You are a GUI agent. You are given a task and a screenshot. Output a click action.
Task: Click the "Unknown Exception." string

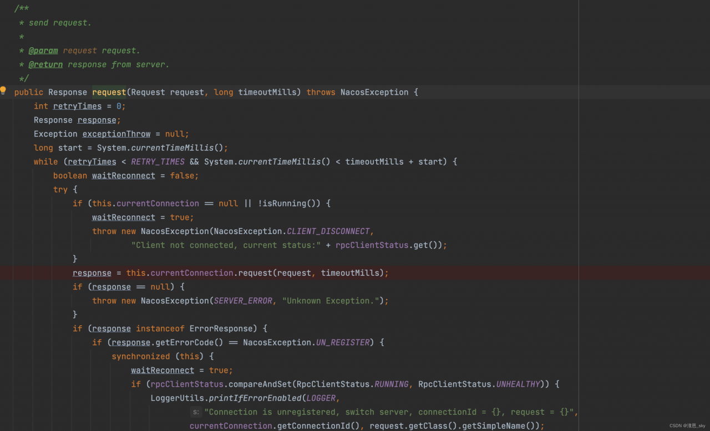point(331,301)
